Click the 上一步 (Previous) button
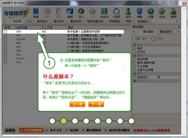The width and height of the screenshot is (188, 138). coord(77,104)
